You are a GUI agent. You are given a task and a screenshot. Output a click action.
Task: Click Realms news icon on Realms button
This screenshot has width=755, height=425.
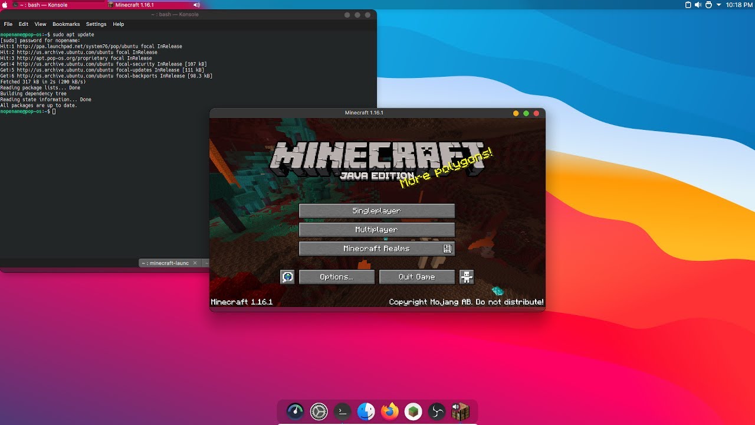447,249
